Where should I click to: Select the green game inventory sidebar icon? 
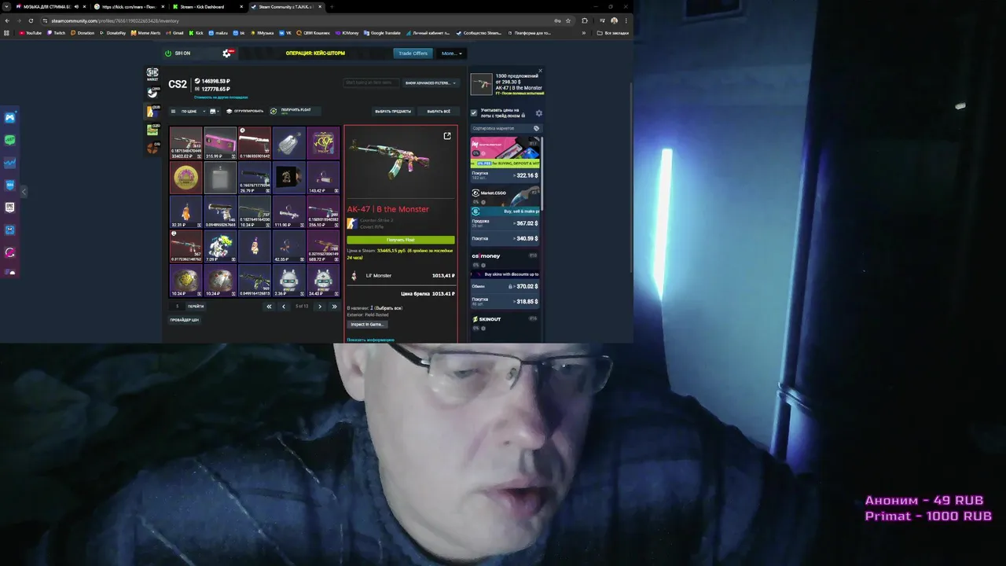coord(152,130)
